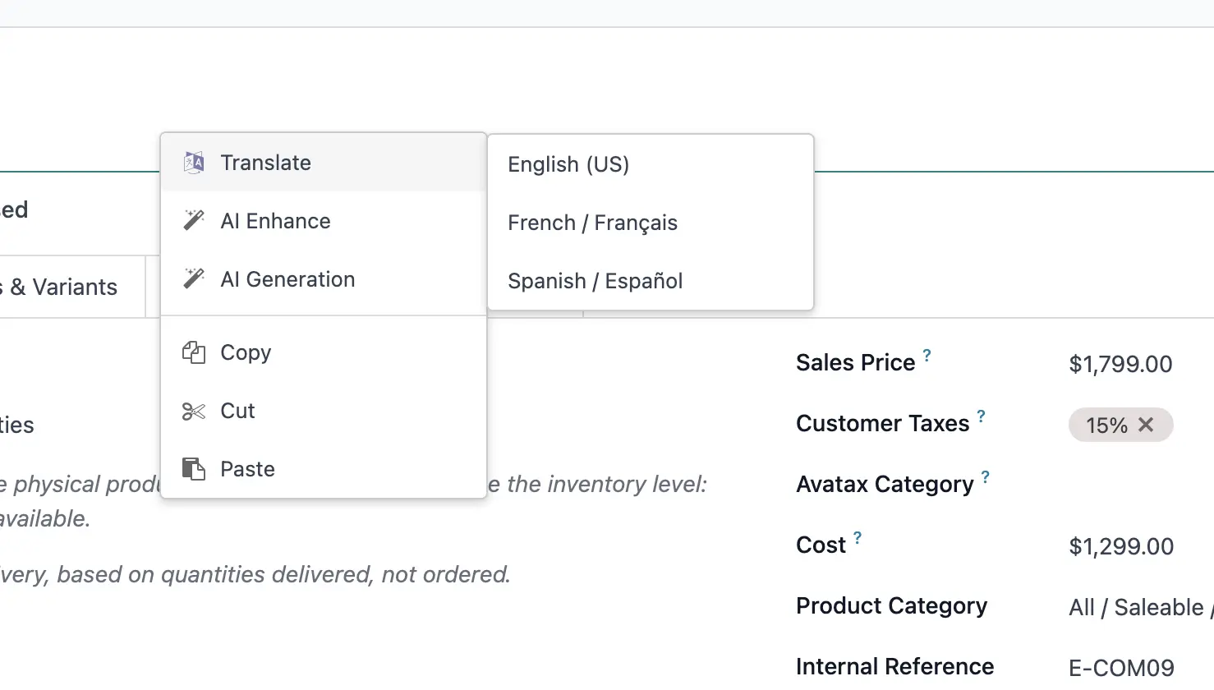The image size is (1214, 690).
Task: Open the All / Saleable product category link
Action: click(1138, 607)
